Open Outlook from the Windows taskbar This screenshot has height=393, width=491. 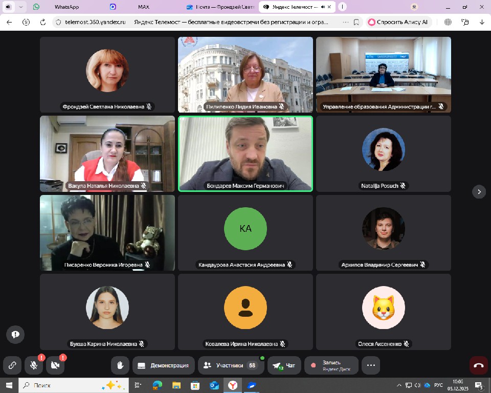(214, 385)
